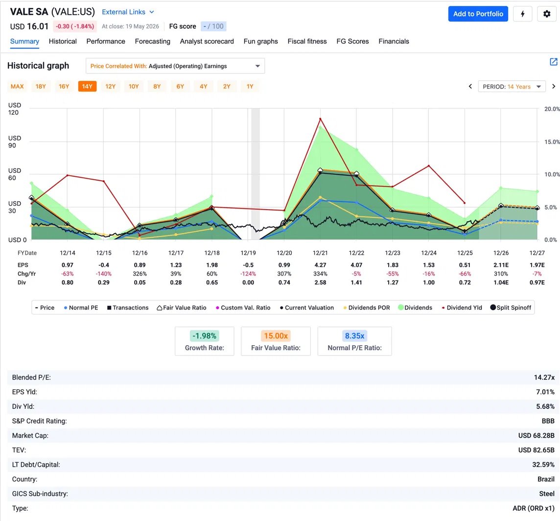Open the Fiscal fitness tab
The width and height of the screenshot is (560, 521).
tap(307, 42)
